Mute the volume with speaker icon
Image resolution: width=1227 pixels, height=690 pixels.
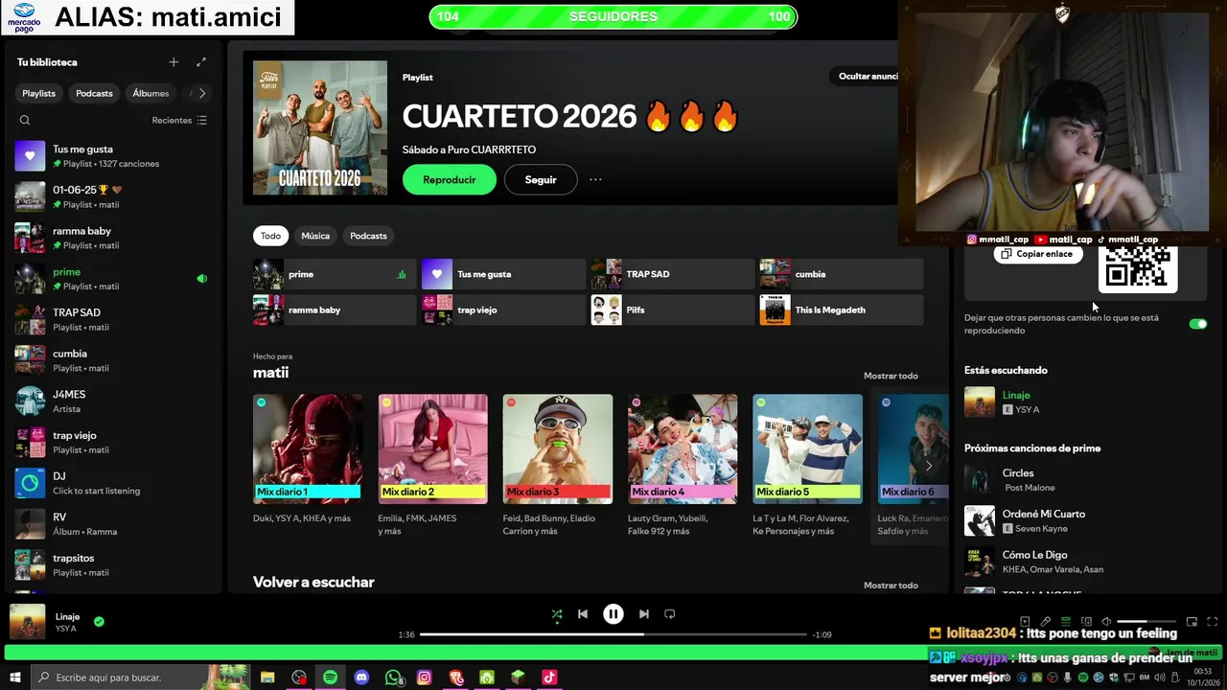(x=1106, y=622)
